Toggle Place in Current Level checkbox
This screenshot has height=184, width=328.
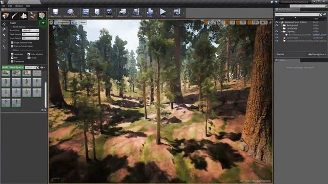tap(12, 46)
